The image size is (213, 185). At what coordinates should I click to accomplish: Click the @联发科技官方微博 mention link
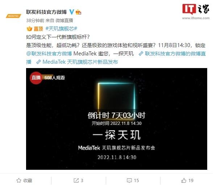(49, 54)
